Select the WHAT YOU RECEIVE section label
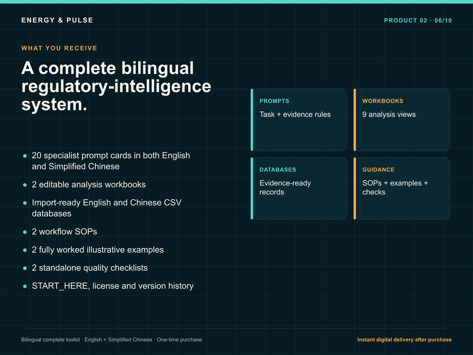Image resolution: width=473 pixels, height=355 pixels. pos(59,48)
